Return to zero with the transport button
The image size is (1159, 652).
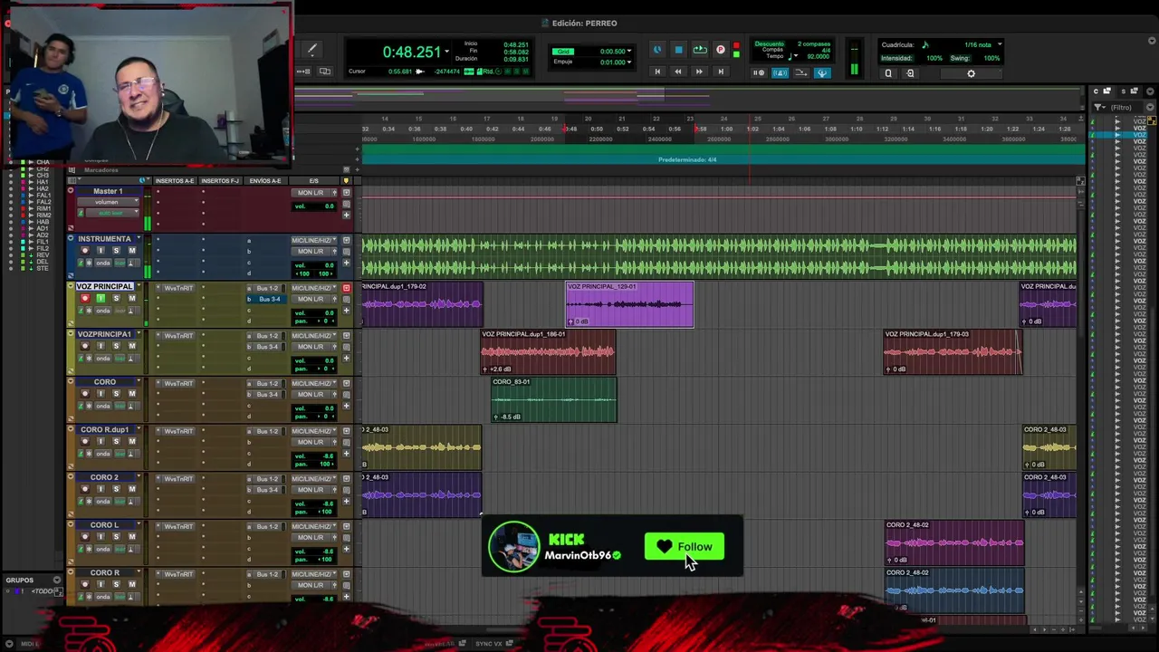pos(657,72)
